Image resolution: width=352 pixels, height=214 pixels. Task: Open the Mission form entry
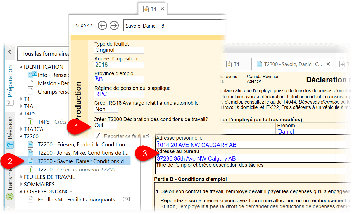[53, 83]
